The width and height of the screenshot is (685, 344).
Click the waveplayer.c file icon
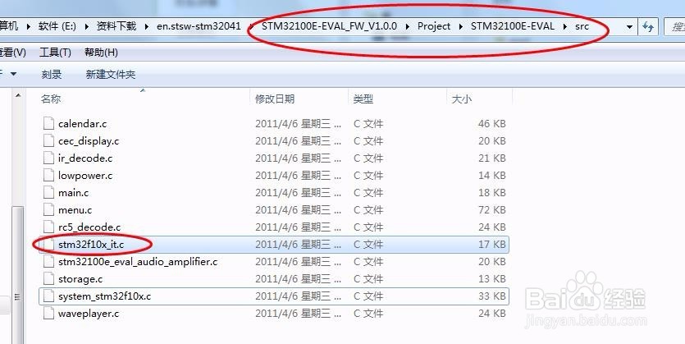pos(48,314)
